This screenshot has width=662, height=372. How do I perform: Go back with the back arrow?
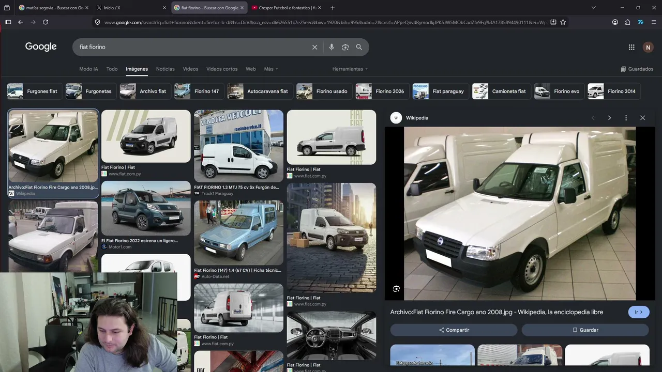pyautogui.click(x=21, y=22)
